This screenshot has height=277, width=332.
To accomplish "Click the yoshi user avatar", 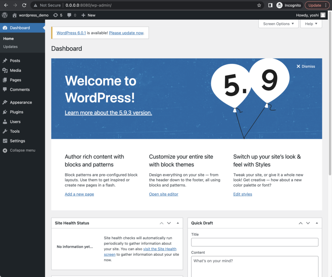I will click(323, 15).
